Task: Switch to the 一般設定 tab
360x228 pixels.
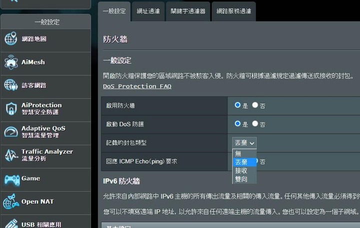Action: (x=114, y=11)
